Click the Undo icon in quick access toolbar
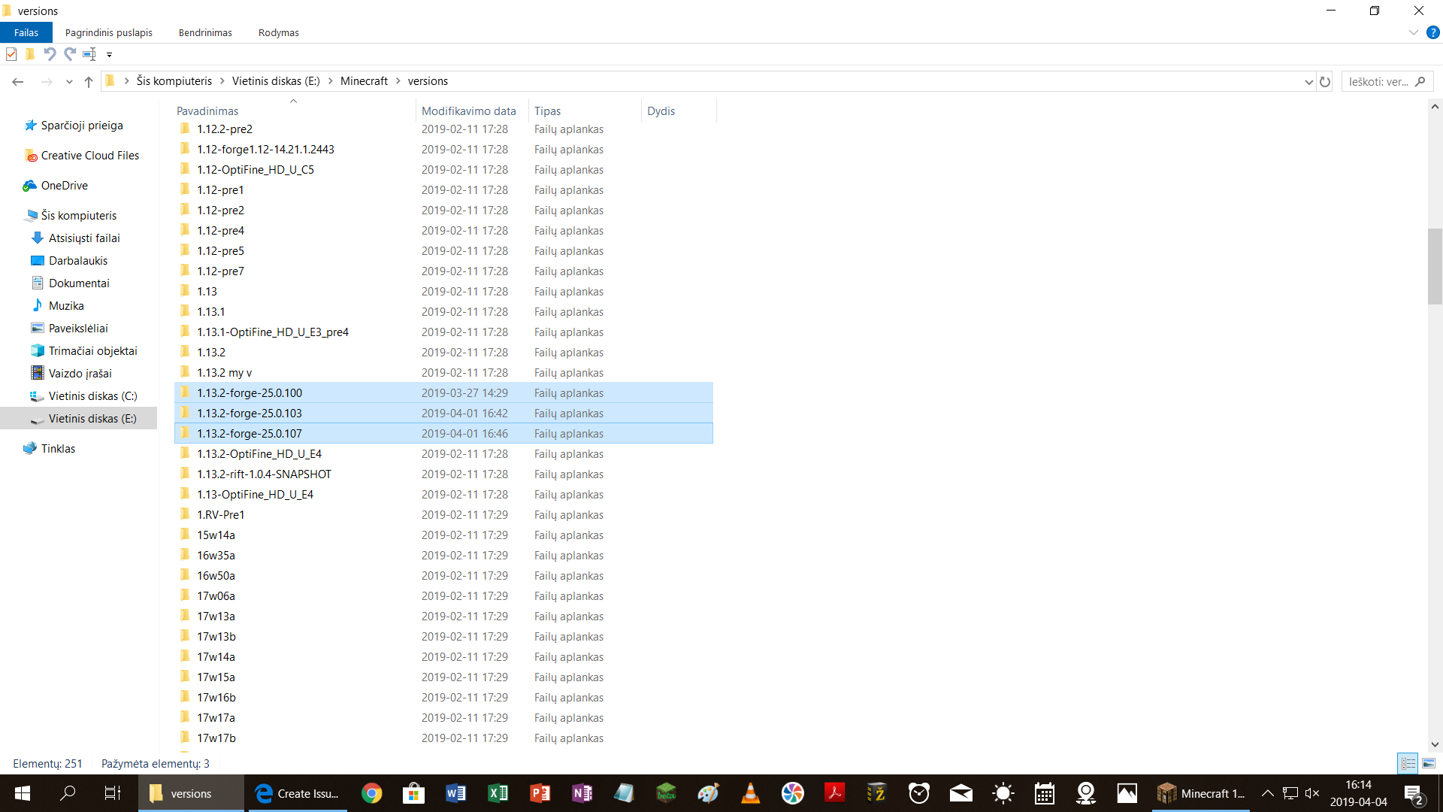The width and height of the screenshot is (1443, 812). (x=50, y=54)
